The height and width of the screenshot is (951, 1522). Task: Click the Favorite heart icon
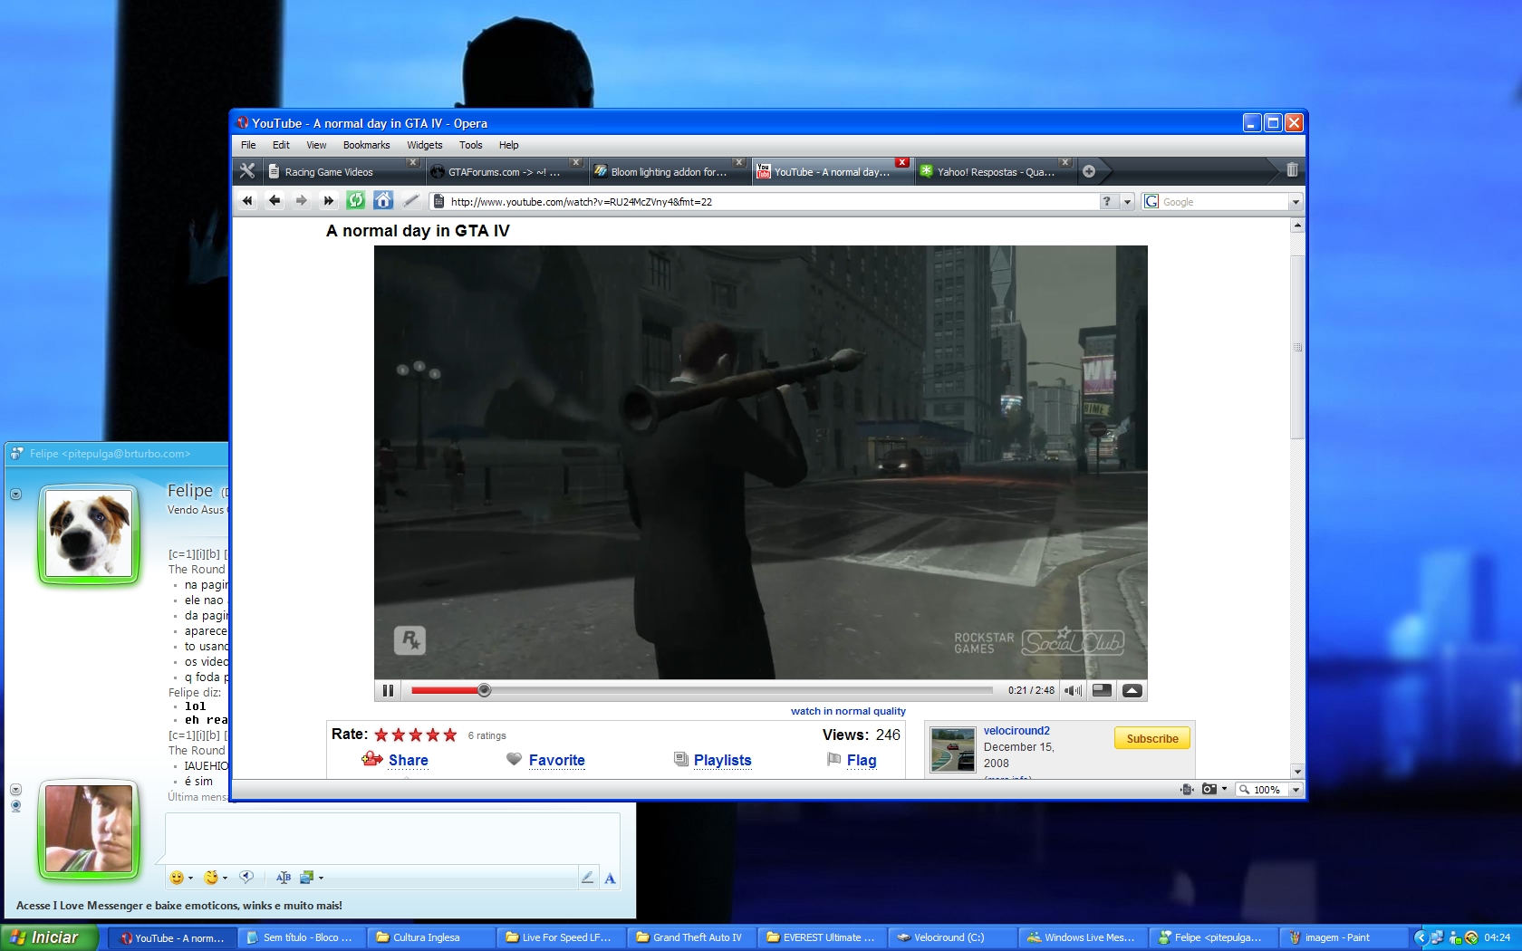(x=514, y=759)
